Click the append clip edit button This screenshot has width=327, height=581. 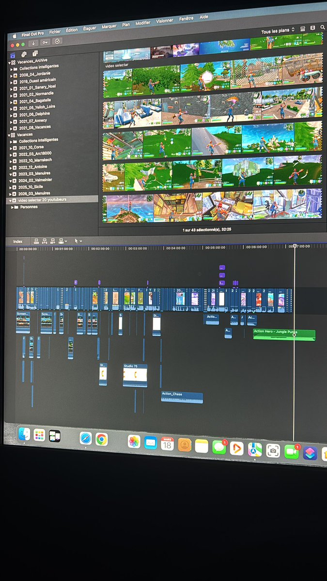pos(53,241)
